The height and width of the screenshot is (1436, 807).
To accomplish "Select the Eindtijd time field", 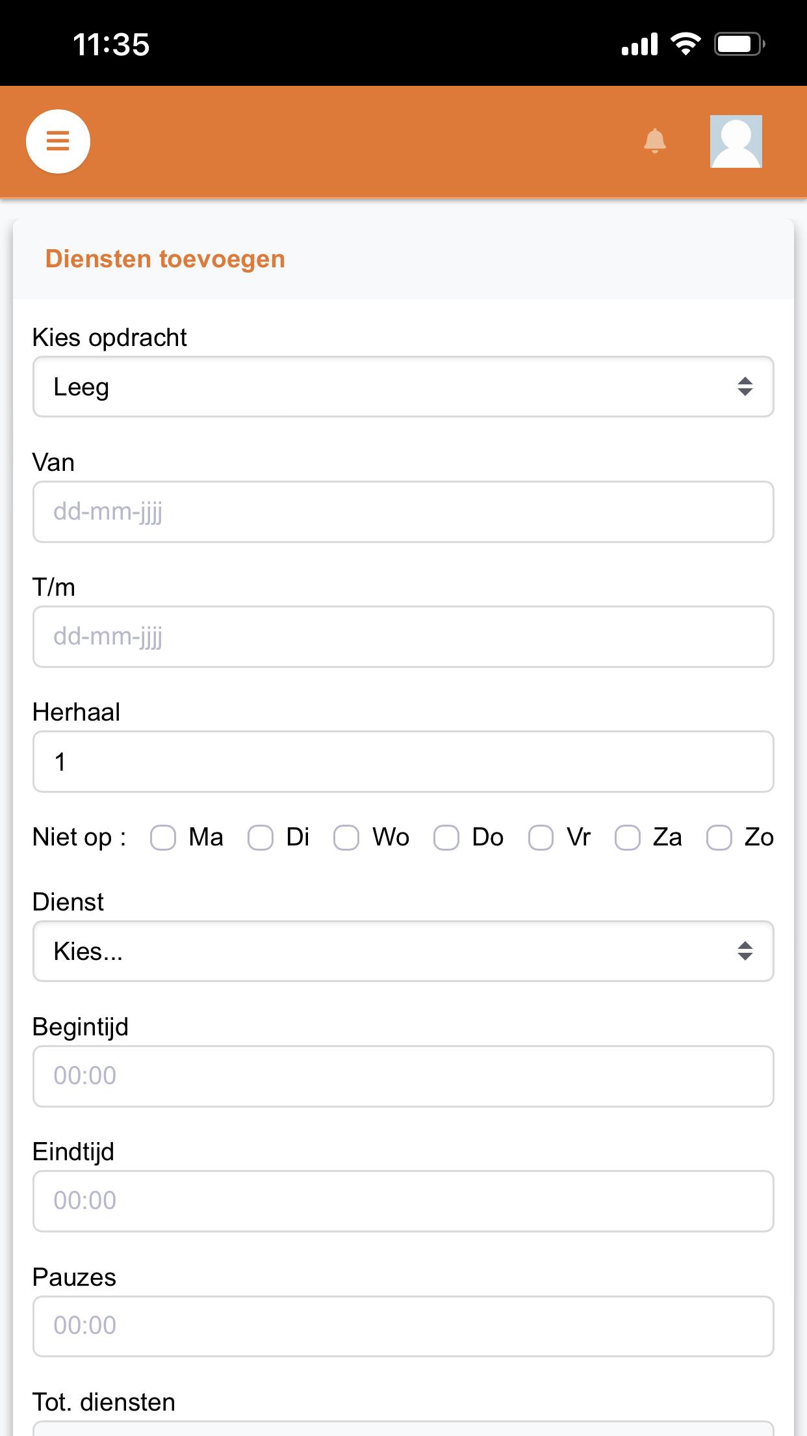I will 403,1201.
